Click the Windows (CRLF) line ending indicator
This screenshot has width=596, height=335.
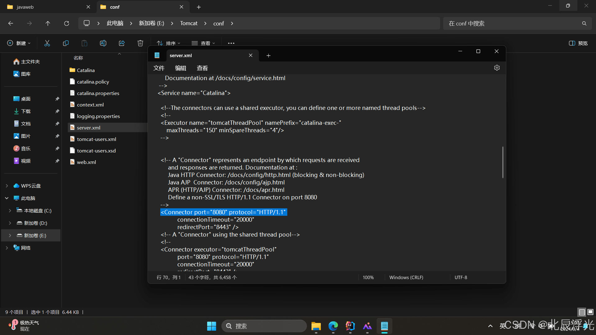[406, 277]
